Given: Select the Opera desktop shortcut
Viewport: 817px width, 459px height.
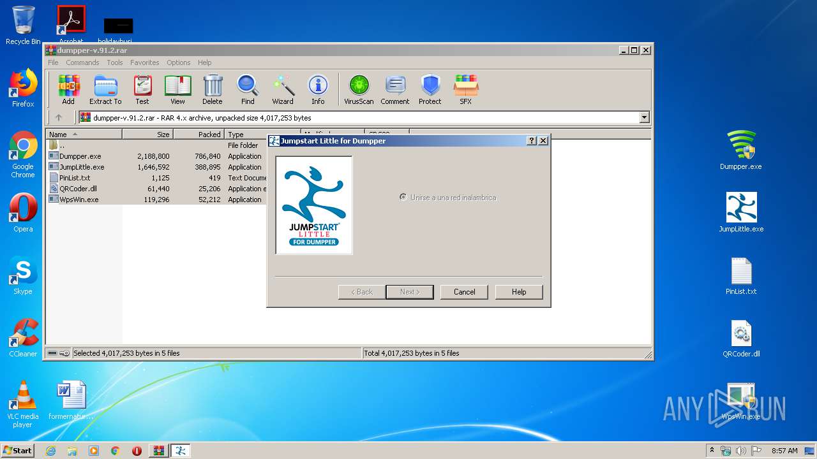Looking at the screenshot, I should click(x=23, y=213).
